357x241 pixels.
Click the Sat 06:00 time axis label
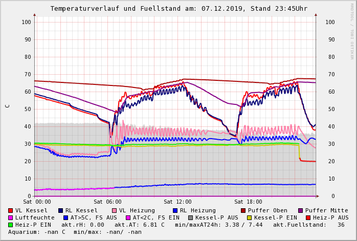point(107,202)
